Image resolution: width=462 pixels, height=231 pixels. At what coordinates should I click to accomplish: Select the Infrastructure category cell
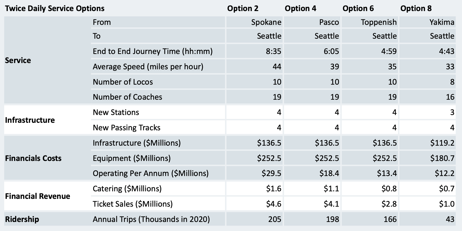click(30, 120)
